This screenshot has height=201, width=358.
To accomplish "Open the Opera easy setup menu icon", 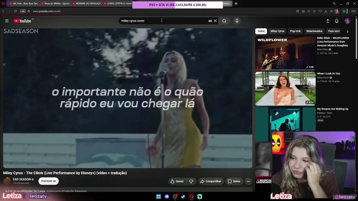I will point(331,11).
